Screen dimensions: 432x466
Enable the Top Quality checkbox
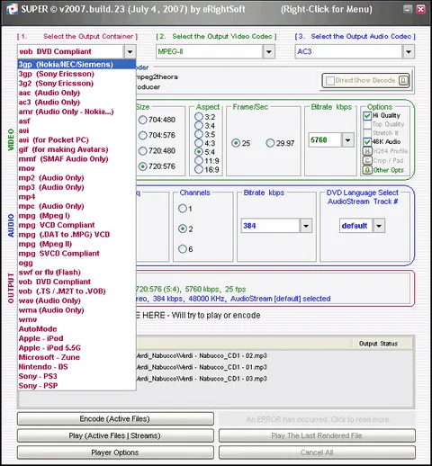tap(367, 124)
